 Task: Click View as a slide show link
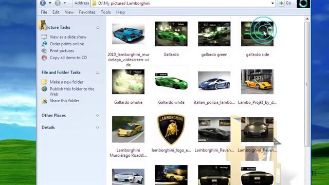68,37
